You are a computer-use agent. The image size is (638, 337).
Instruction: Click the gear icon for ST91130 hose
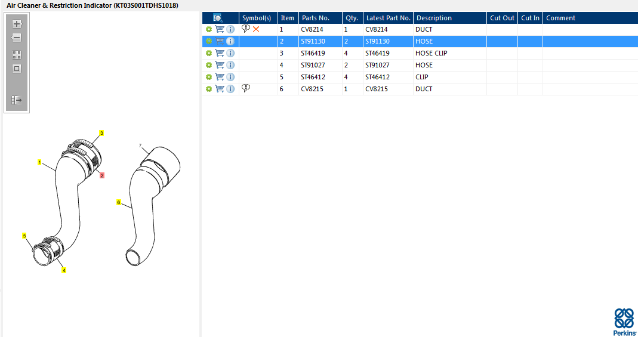[209, 41]
